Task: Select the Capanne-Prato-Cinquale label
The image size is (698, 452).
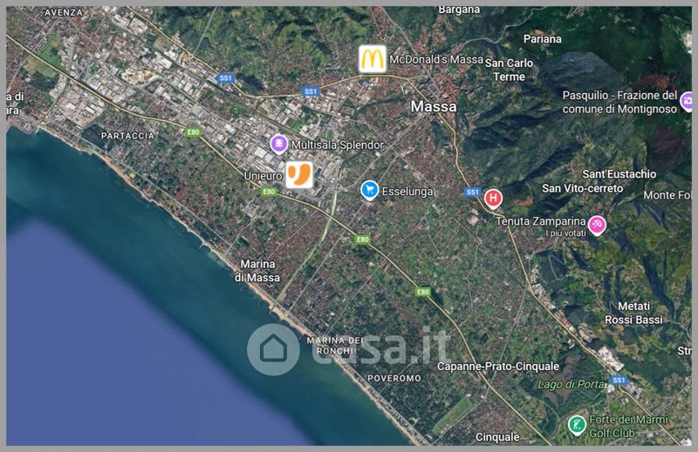Action: click(x=498, y=367)
